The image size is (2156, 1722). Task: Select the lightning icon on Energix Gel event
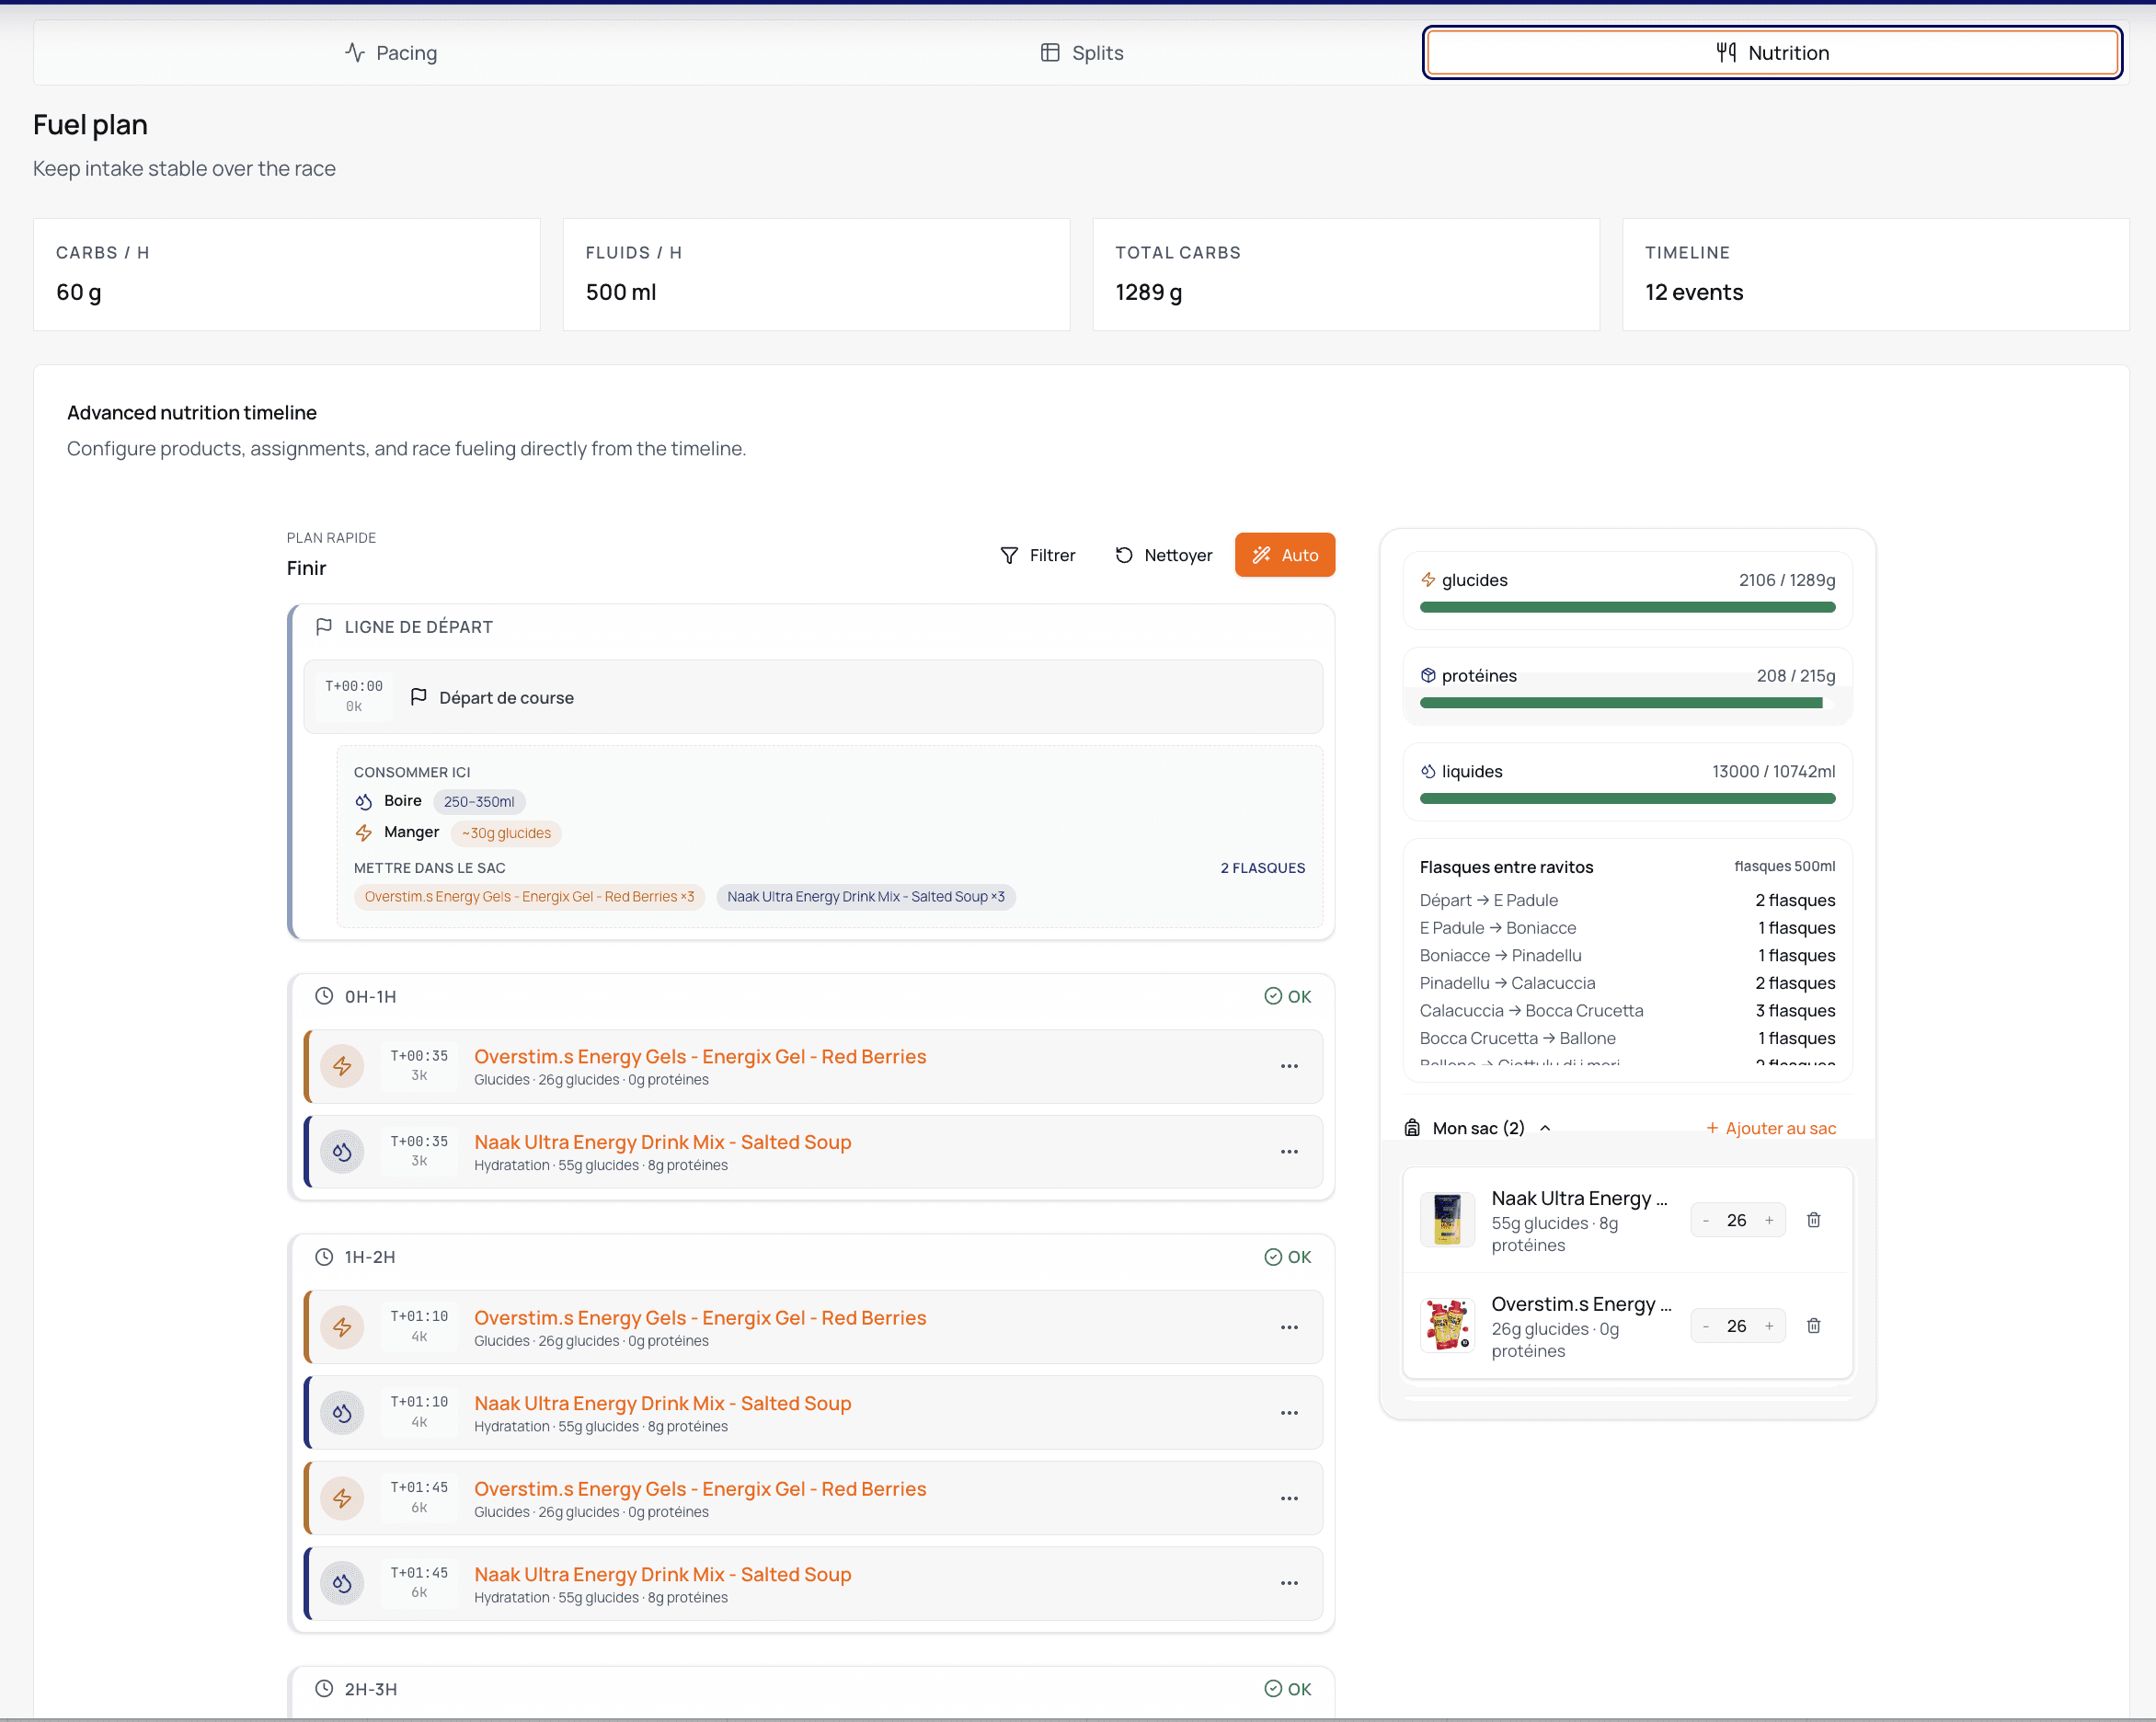[343, 1066]
